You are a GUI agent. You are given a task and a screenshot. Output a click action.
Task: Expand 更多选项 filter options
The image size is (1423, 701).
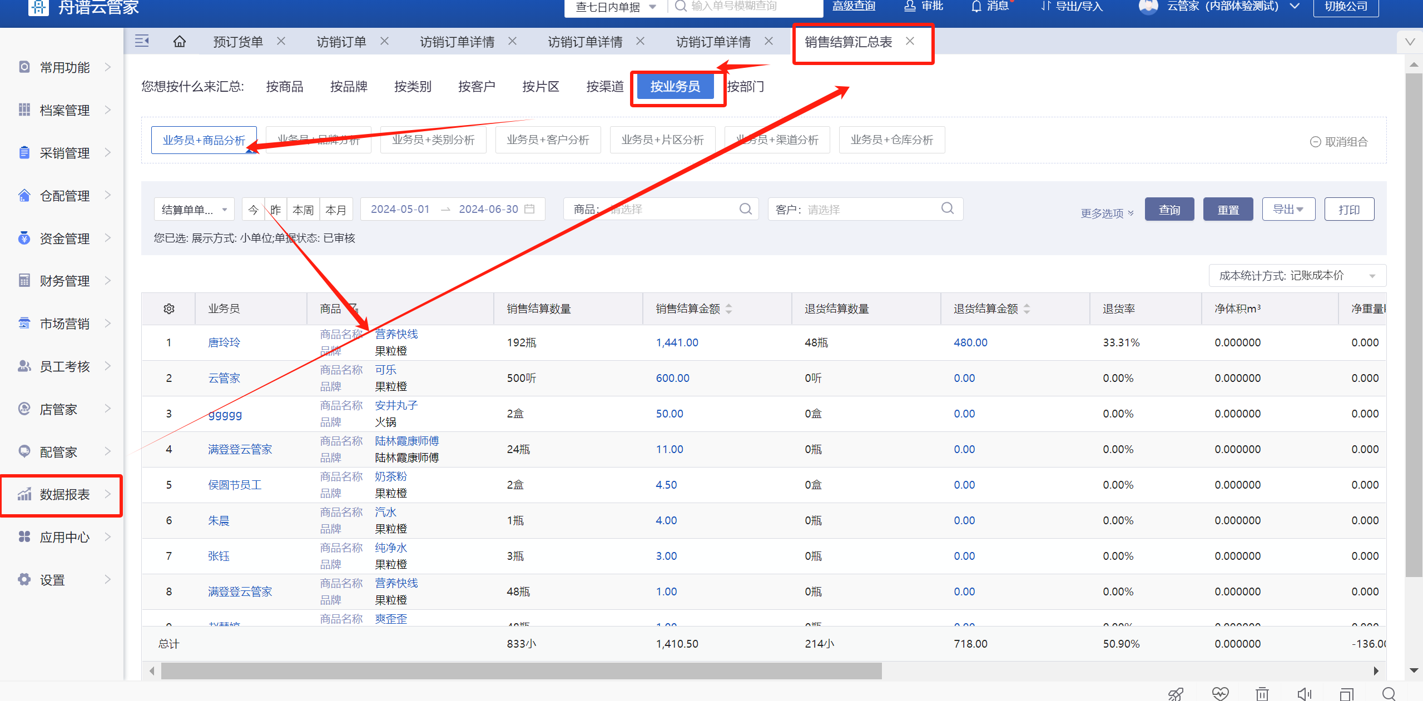click(x=1107, y=213)
